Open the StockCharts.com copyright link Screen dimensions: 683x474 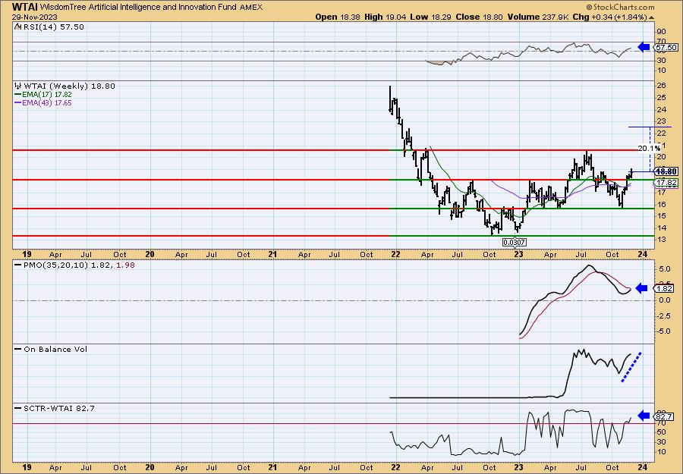[620, 7]
